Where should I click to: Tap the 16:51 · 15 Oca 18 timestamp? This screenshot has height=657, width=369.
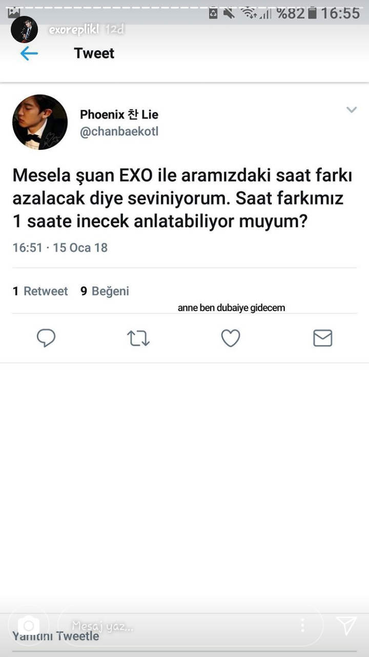(60, 247)
